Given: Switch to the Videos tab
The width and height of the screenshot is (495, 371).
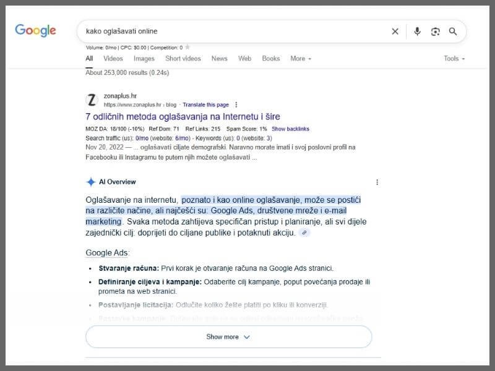Looking at the screenshot, I should click(x=113, y=59).
